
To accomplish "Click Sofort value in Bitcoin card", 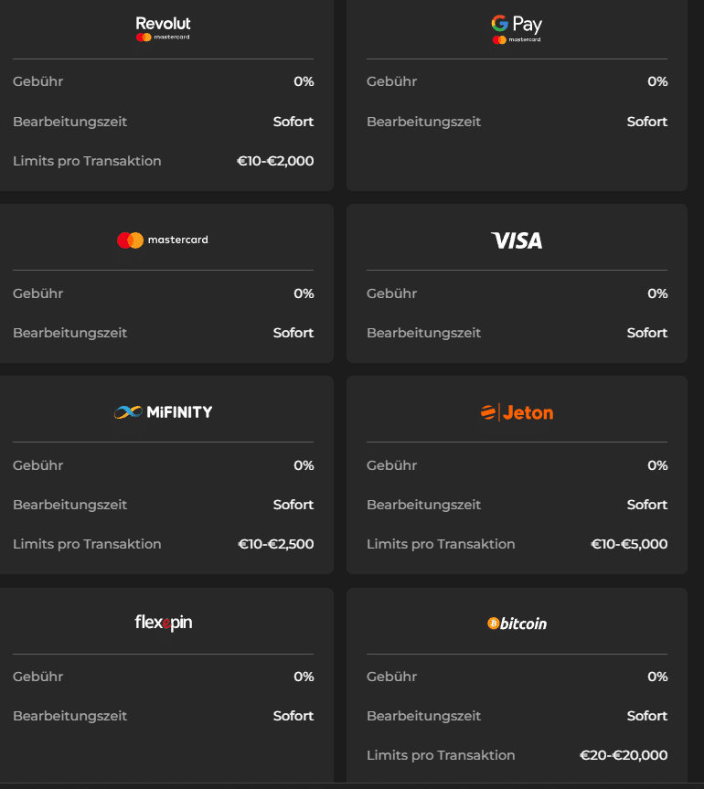I will 647,716.
